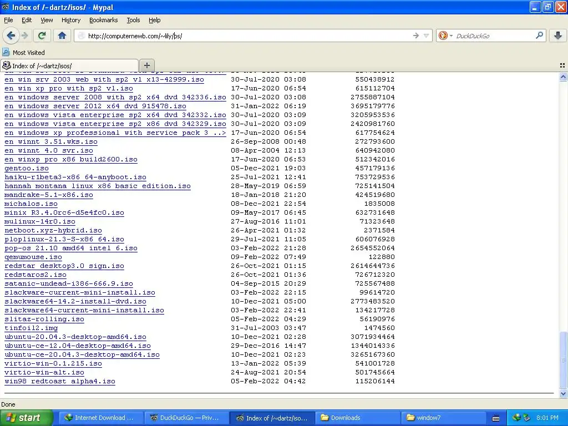Go to the Home page icon
The width and height of the screenshot is (568, 426).
click(62, 35)
